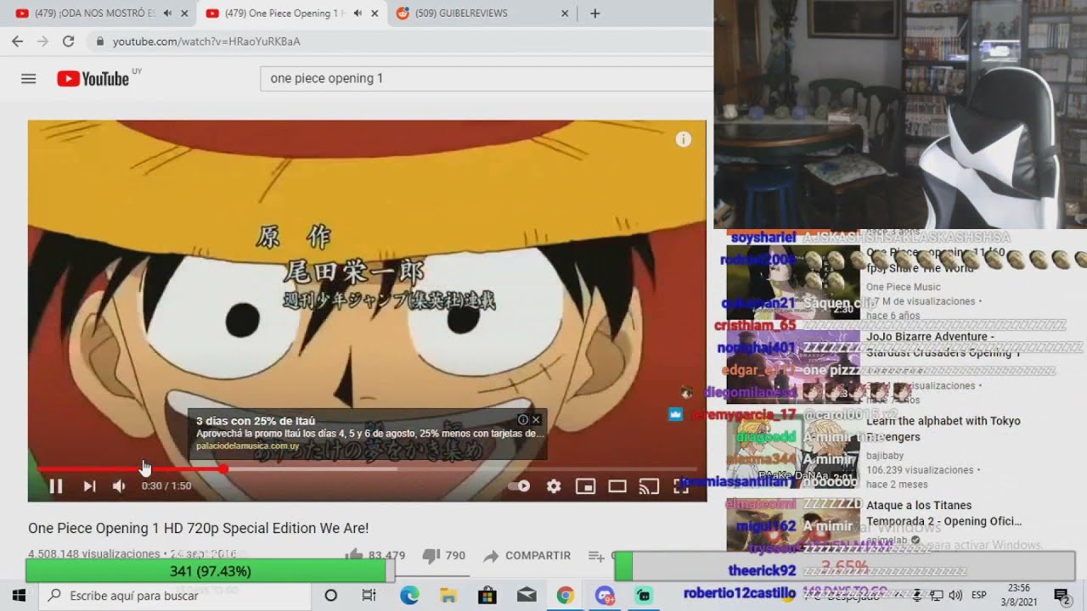Screen dimensions: 1087x611
Task: Open palaciodelamusica.com.uy ad link
Action: [x=247, y=446]
